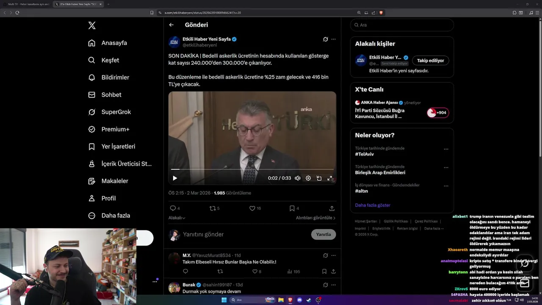Open Makaleler in the sidebar
Screen dimensions: 542x305
[x=108, y=181]
